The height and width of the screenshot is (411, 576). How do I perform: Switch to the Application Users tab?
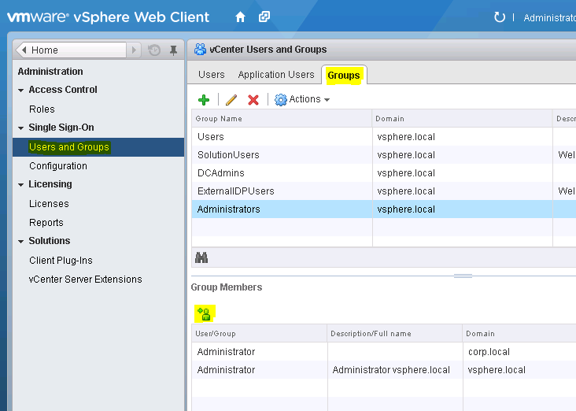tap(276, 75)
